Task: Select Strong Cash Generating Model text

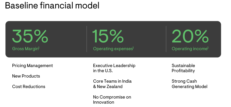Action: pyautogui.click(x=189, y=84)
